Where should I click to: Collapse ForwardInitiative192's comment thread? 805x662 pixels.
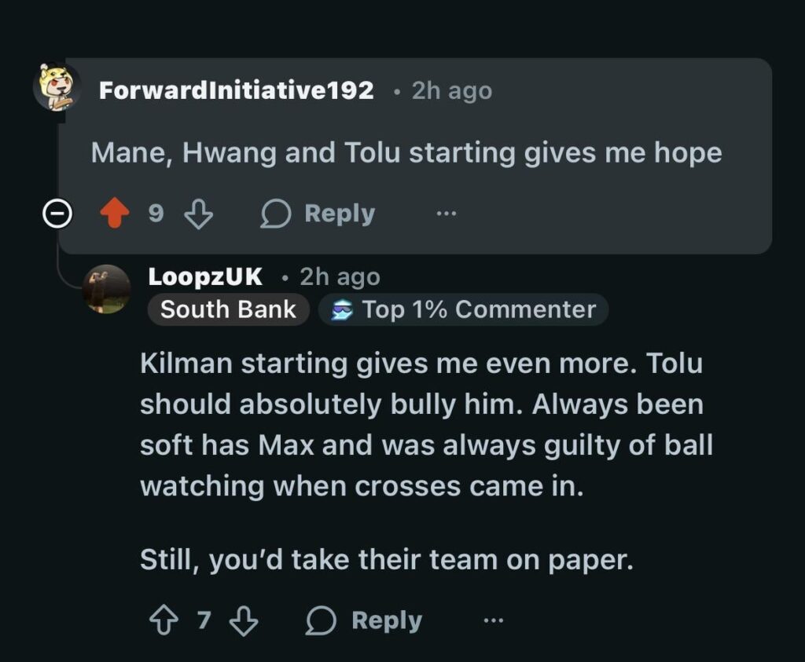pyautogui.click(x=57, y=212)
